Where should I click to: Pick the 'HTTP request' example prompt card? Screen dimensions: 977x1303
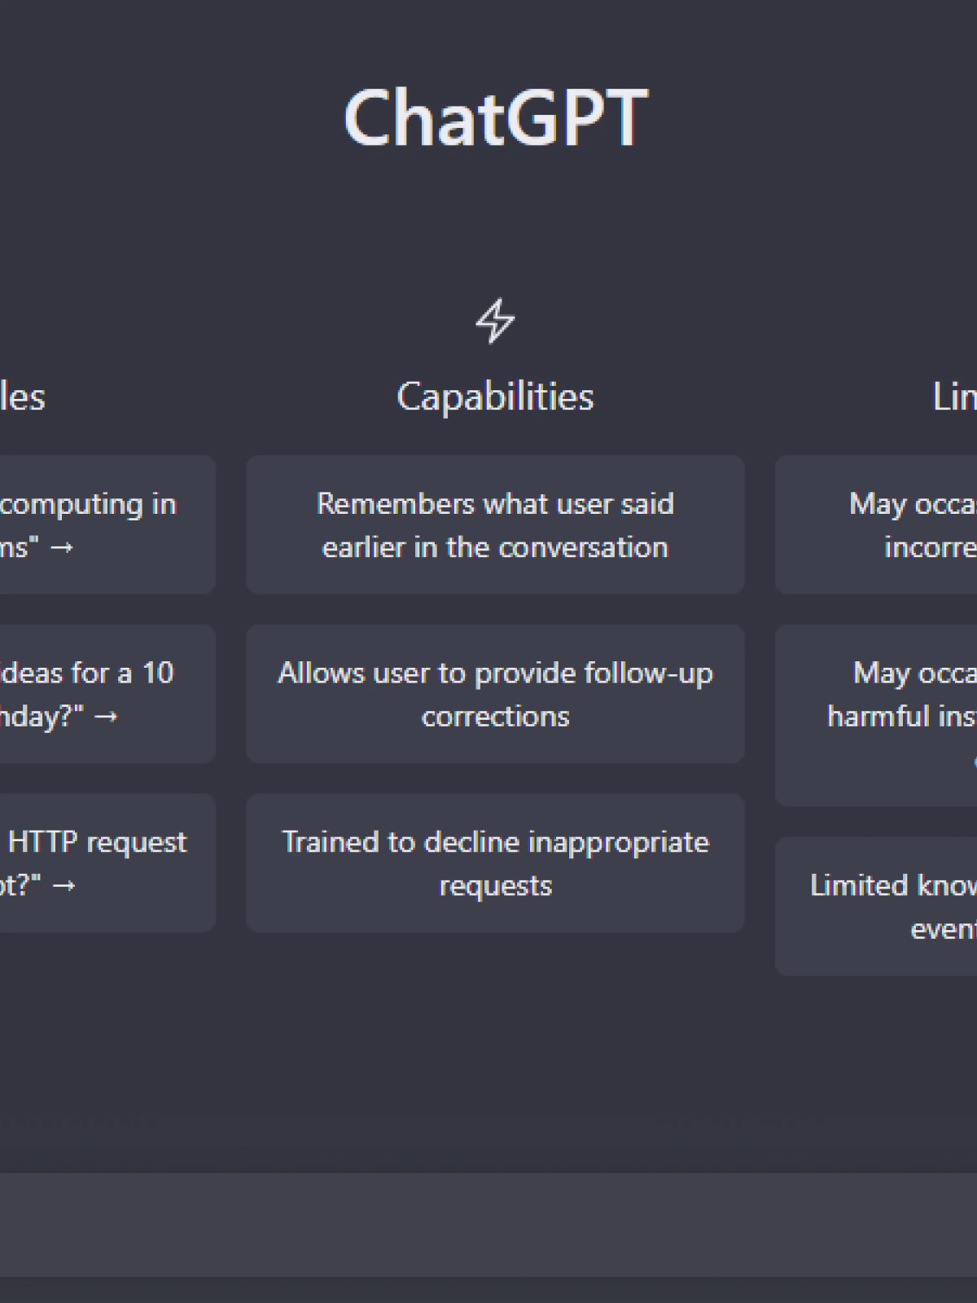tap(107, 862)
